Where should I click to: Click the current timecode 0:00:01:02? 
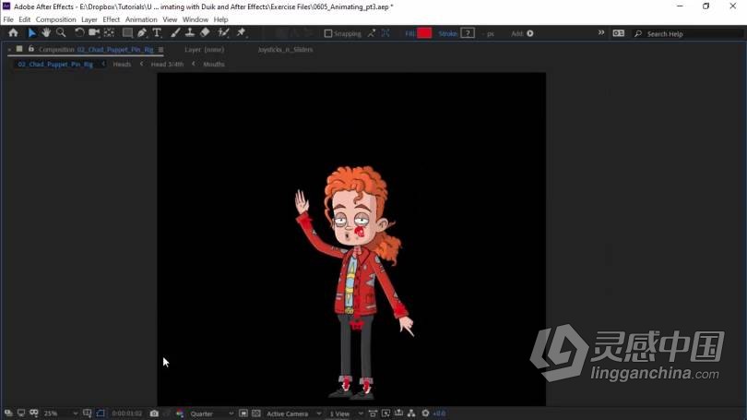(x=126, y=414)
